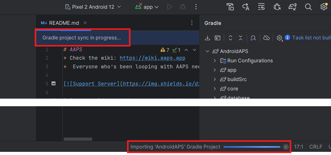Open the editor tab options menu

click(x=192, y=23)
